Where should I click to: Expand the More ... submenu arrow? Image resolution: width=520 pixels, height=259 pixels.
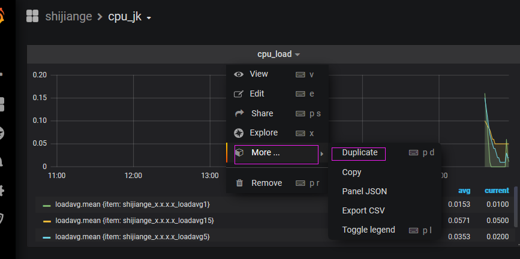322,153
